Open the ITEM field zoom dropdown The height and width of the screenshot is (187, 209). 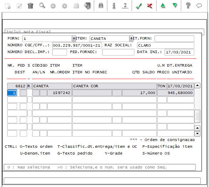(x=131, y=38)
